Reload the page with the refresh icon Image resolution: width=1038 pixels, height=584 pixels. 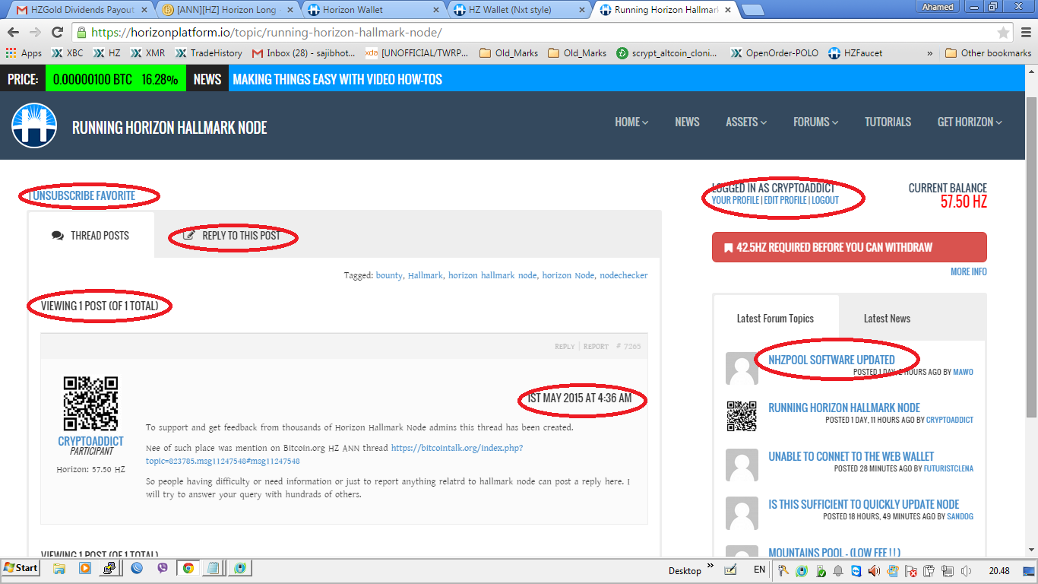coord(57,33)
